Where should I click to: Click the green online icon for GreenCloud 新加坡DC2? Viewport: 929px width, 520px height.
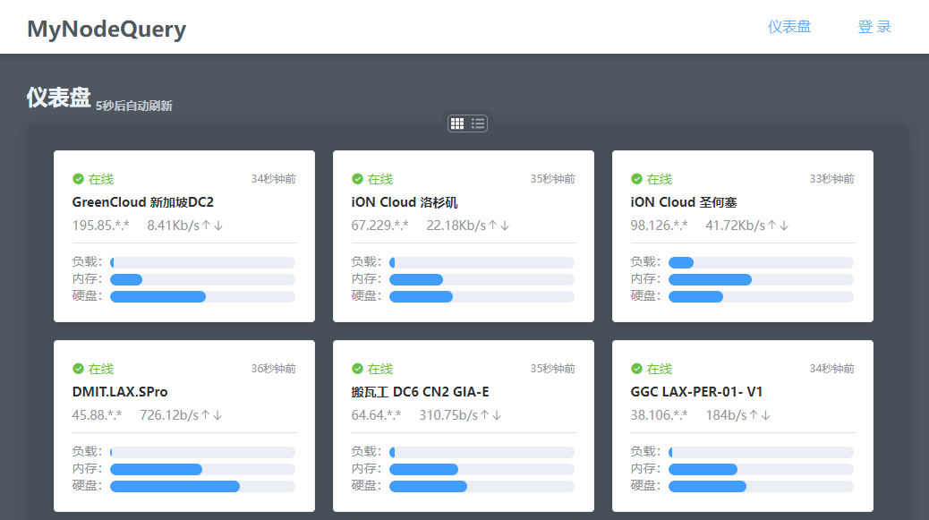pos(78,179)
